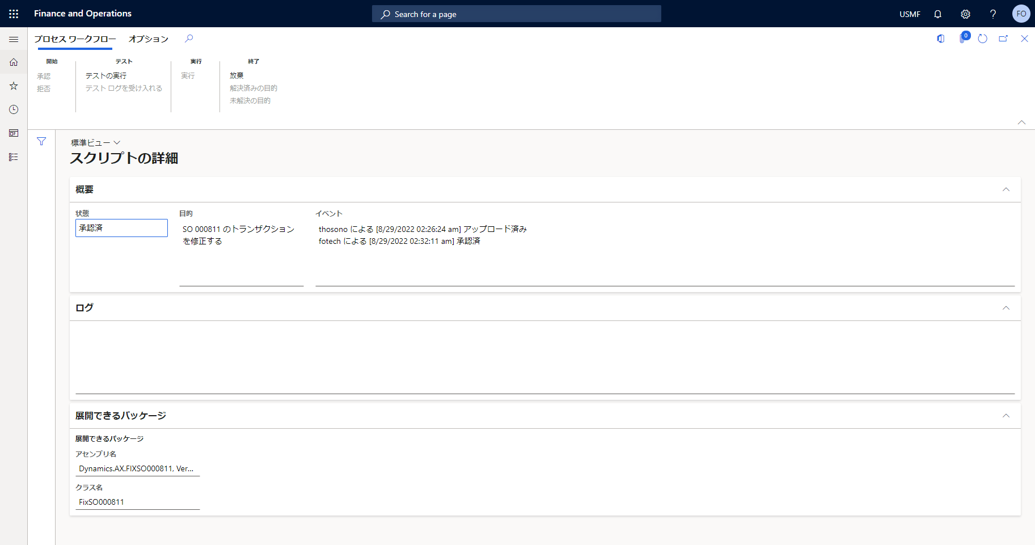Collapse the 概要 section
Viewport: 1035px width, 545px height.
(1006, 189)
